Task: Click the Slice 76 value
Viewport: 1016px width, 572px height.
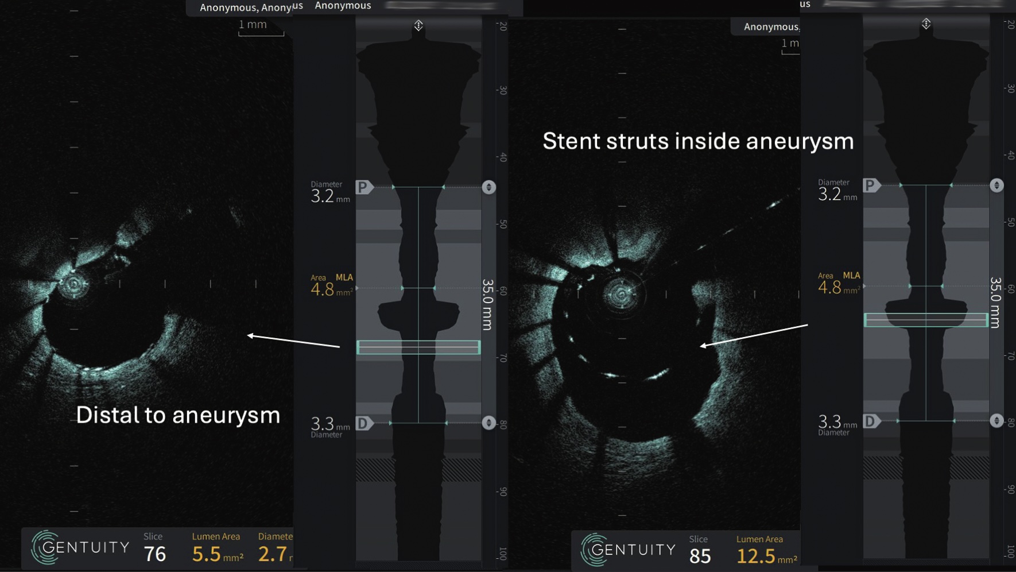Action: pyautogui.click(x=154, y=554)
